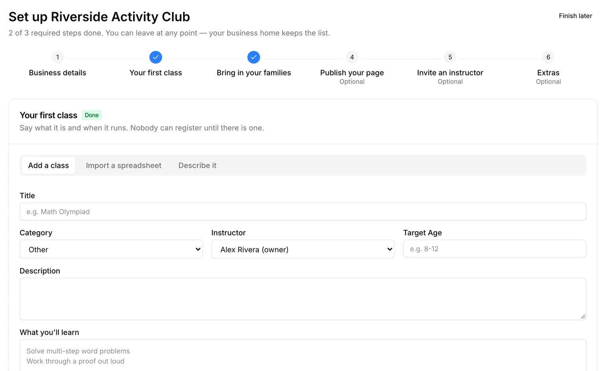This screenshot has height=371, width=606.
Task: Focus the Title input field
Action: (303, 212)
